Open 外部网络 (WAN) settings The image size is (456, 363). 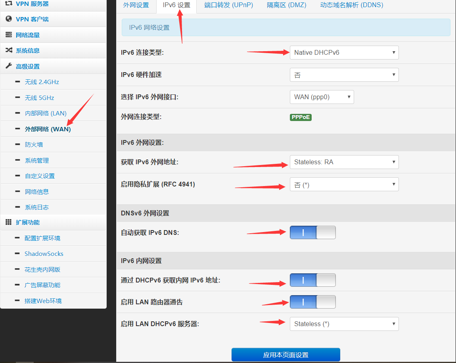48,129
